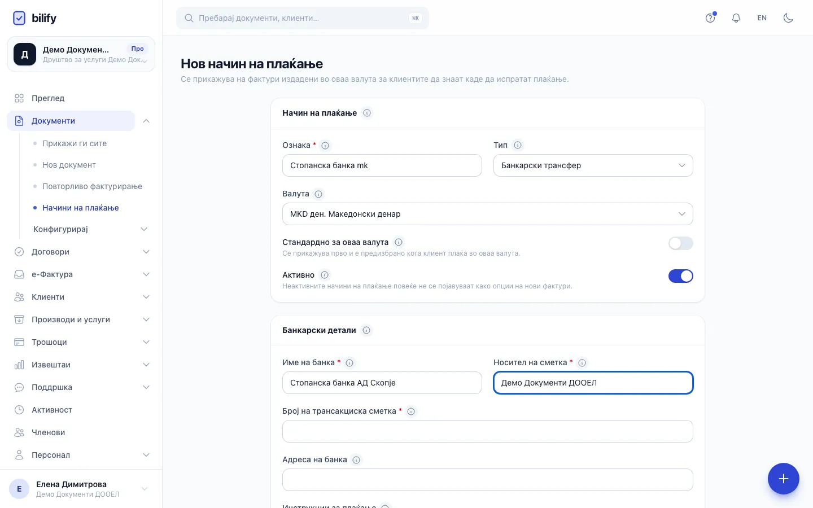The image size is (813, 508).
Task: Switch language with EN button
Action: (x=762, y=18)
